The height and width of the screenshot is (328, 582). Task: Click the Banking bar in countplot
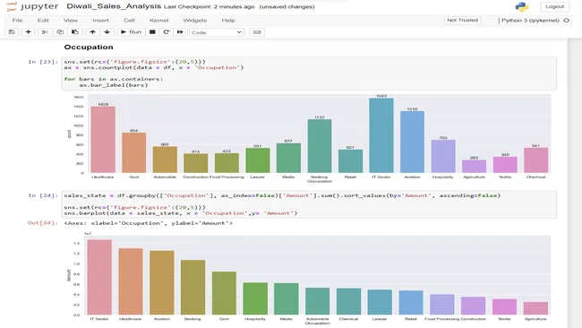(x=320, y=146)
